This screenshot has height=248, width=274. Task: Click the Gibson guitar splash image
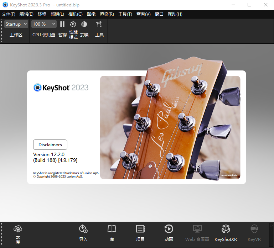[170, 127]
